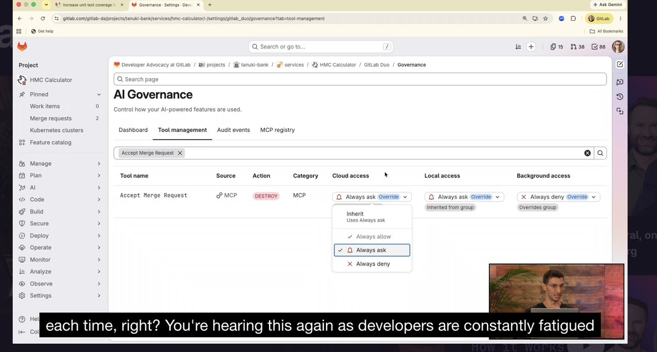Expand the Settings sidebar menu
Image resolution: width=657 pixels, height=352 pixels.
click(60, 296)
